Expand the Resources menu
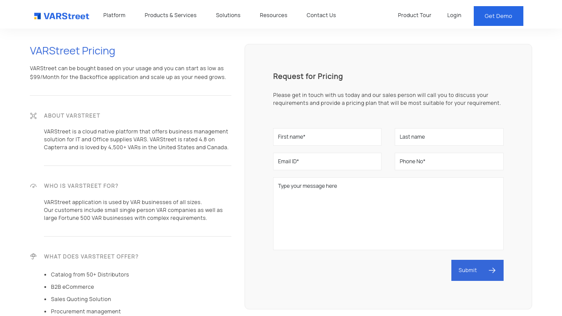This screenshot has width=562, height=316. [x=273, y=15]
